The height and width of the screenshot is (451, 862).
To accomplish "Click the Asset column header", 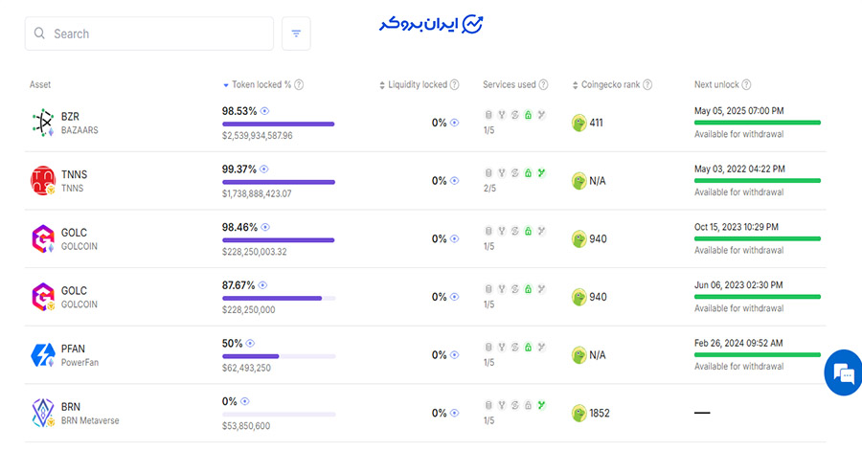I will (x=40, y=85).
